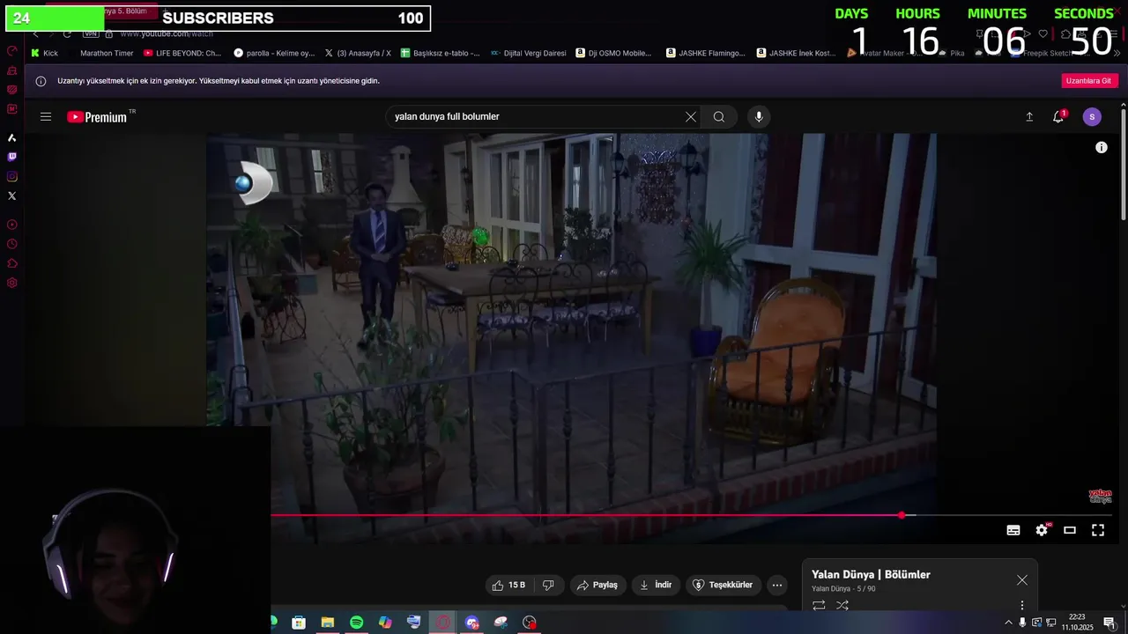
Task: Show hidden system tray icons
Action: pos(1008,622)
